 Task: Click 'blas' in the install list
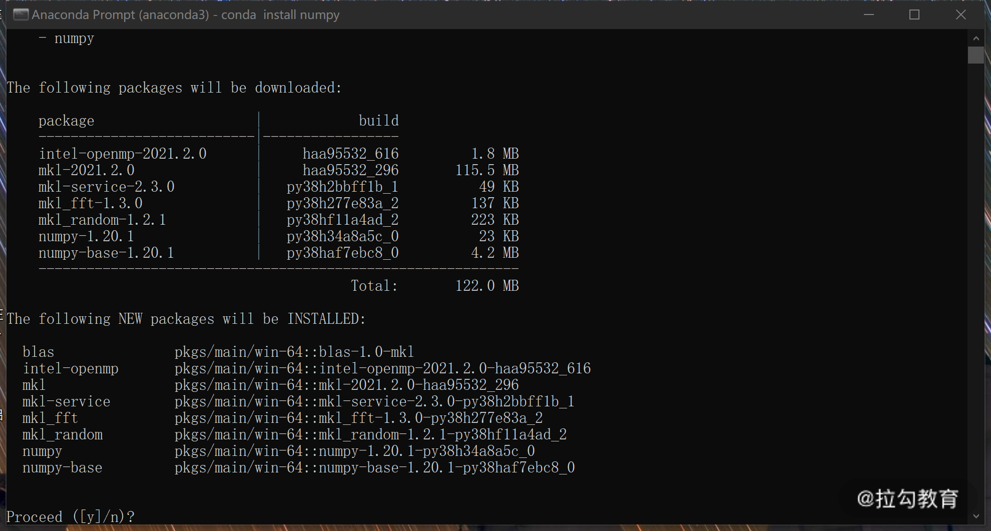[x=39, y=352]
